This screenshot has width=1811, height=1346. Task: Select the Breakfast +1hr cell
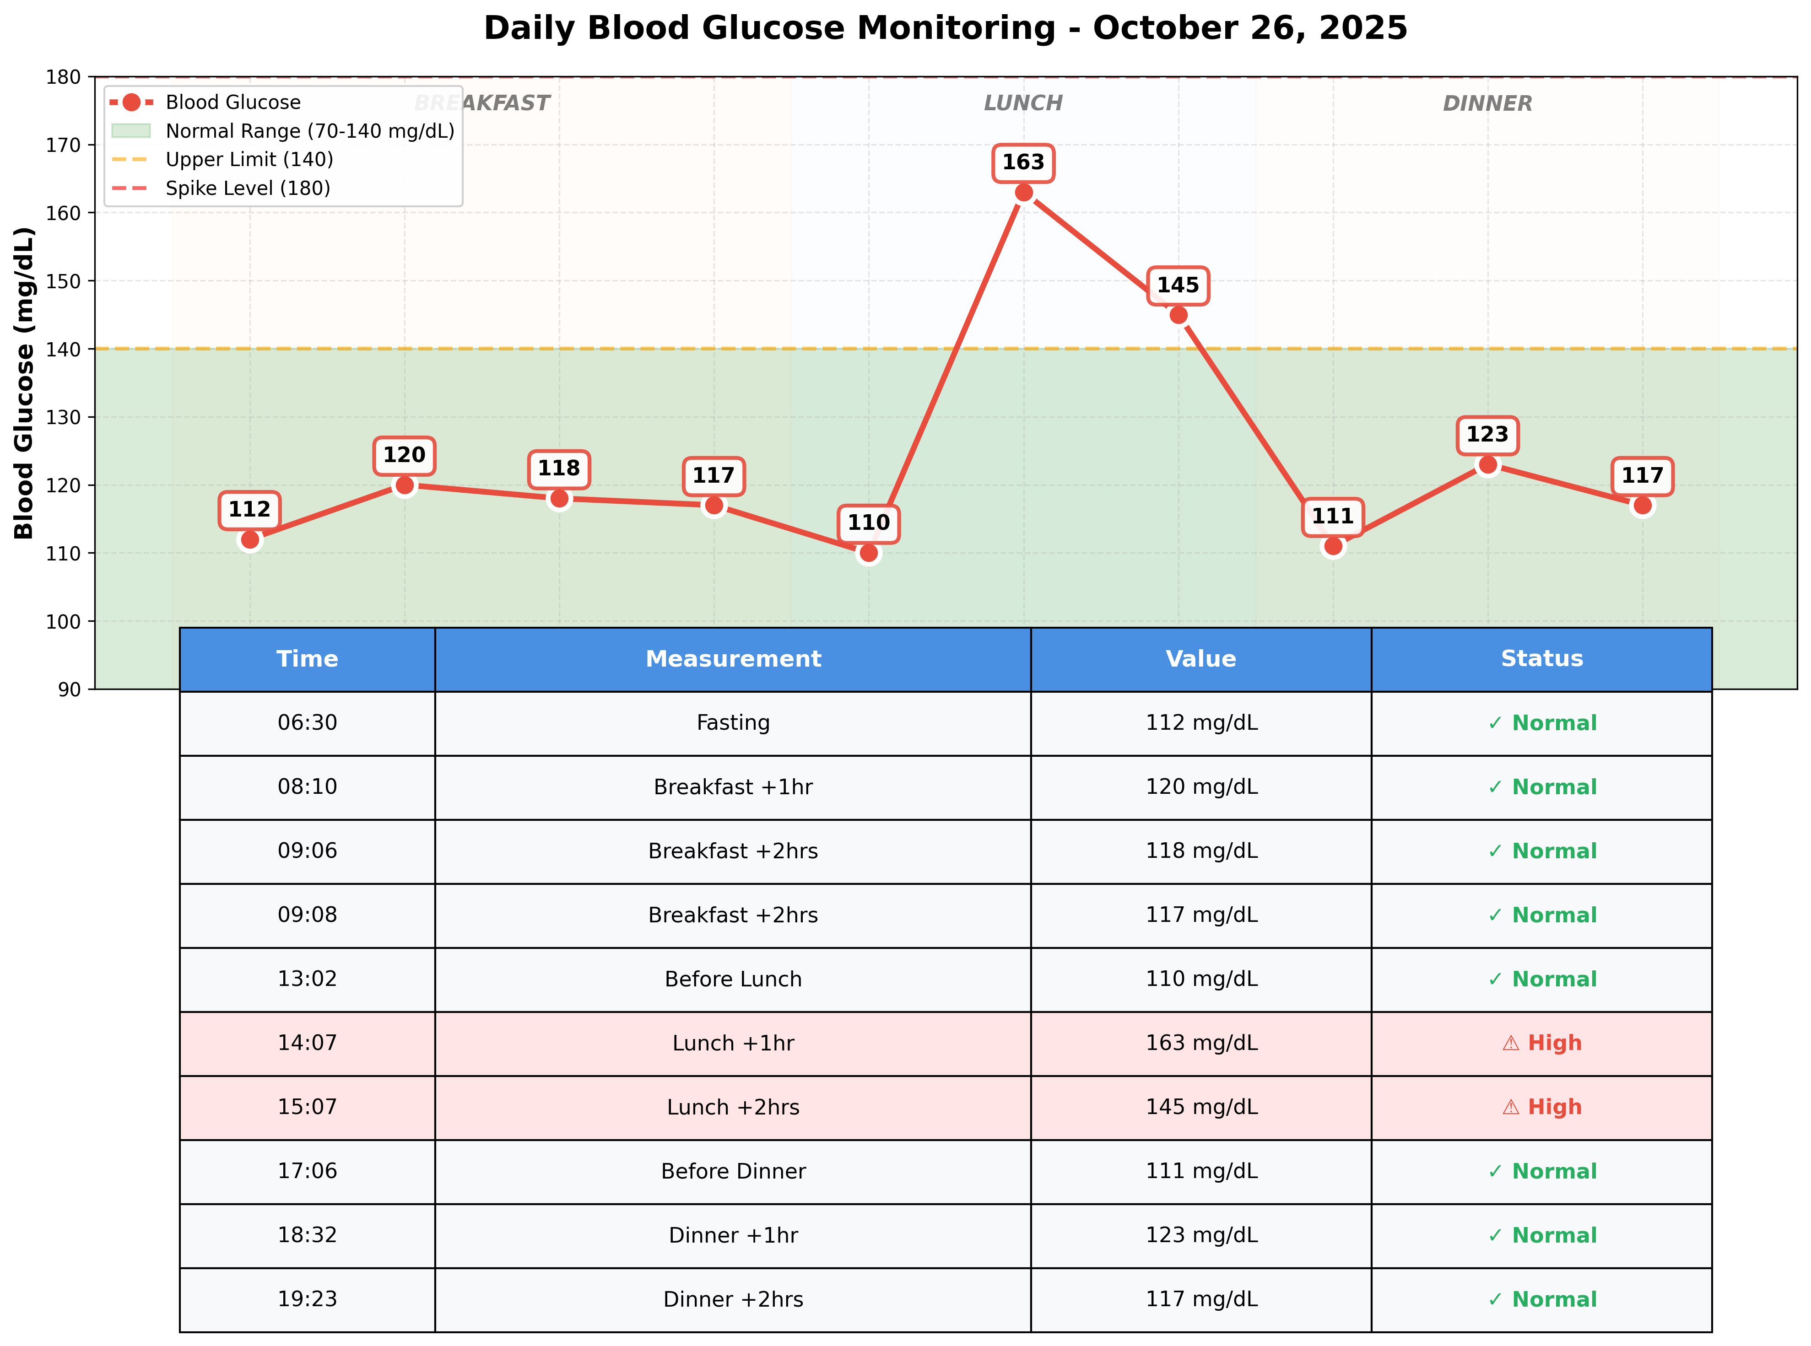pyautogui.click(x=733, y=787)
